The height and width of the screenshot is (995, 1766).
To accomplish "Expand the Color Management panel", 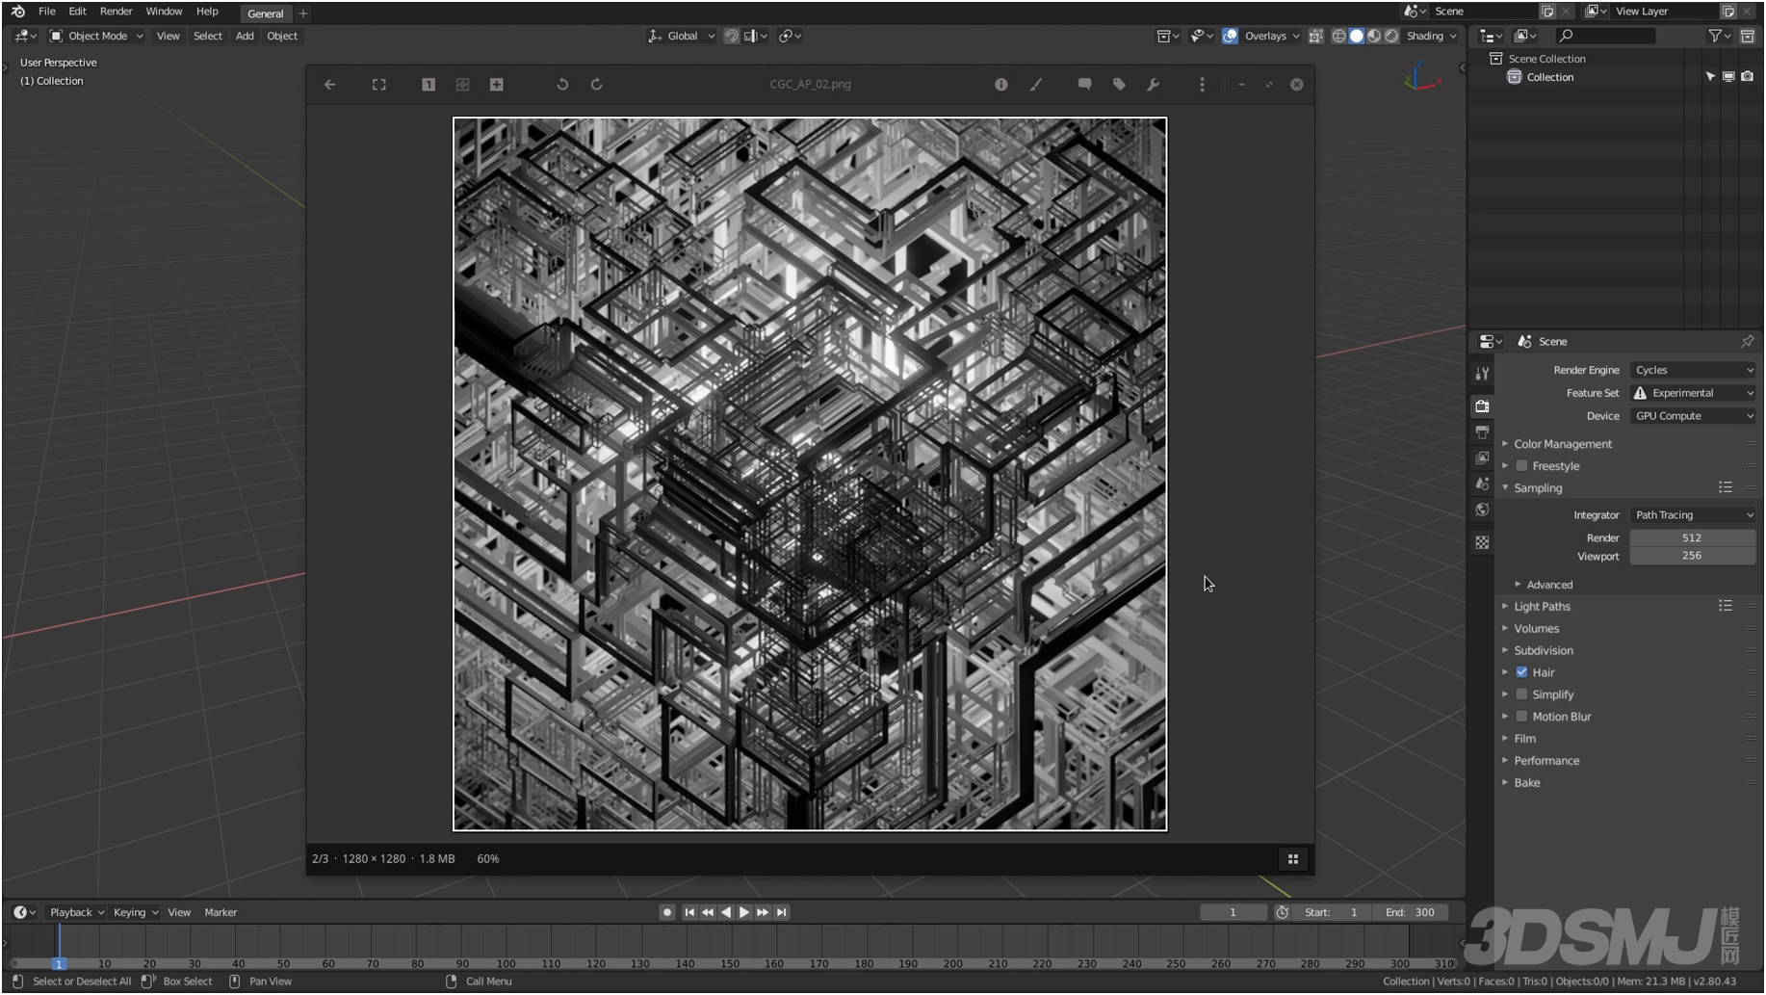I will [x=1562, y=445].
